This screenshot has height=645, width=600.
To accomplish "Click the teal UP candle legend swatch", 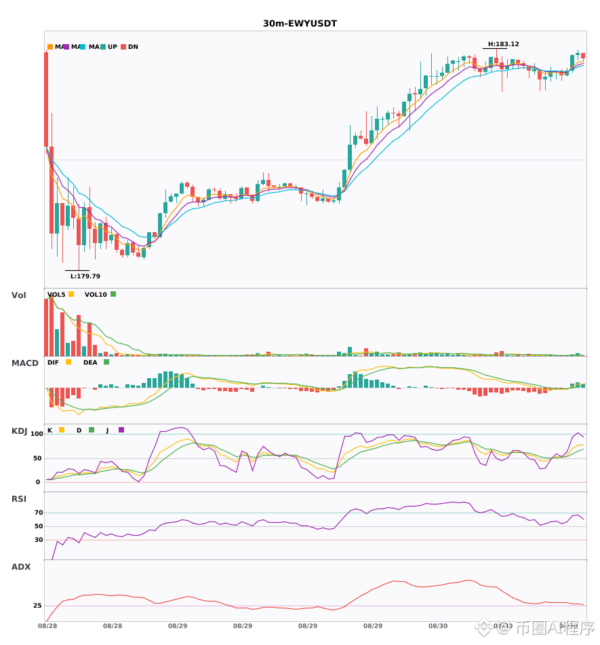I will [x=103, y=47].
